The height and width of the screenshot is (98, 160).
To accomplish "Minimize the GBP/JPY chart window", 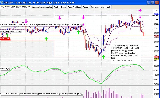I will tap(148, 3).
